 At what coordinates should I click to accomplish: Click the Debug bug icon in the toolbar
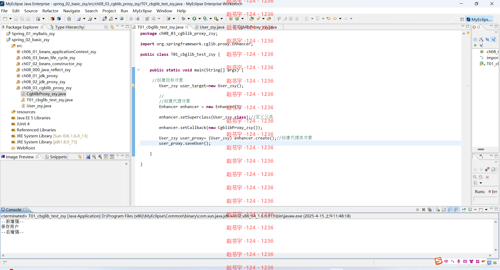(x=183, y=19)
